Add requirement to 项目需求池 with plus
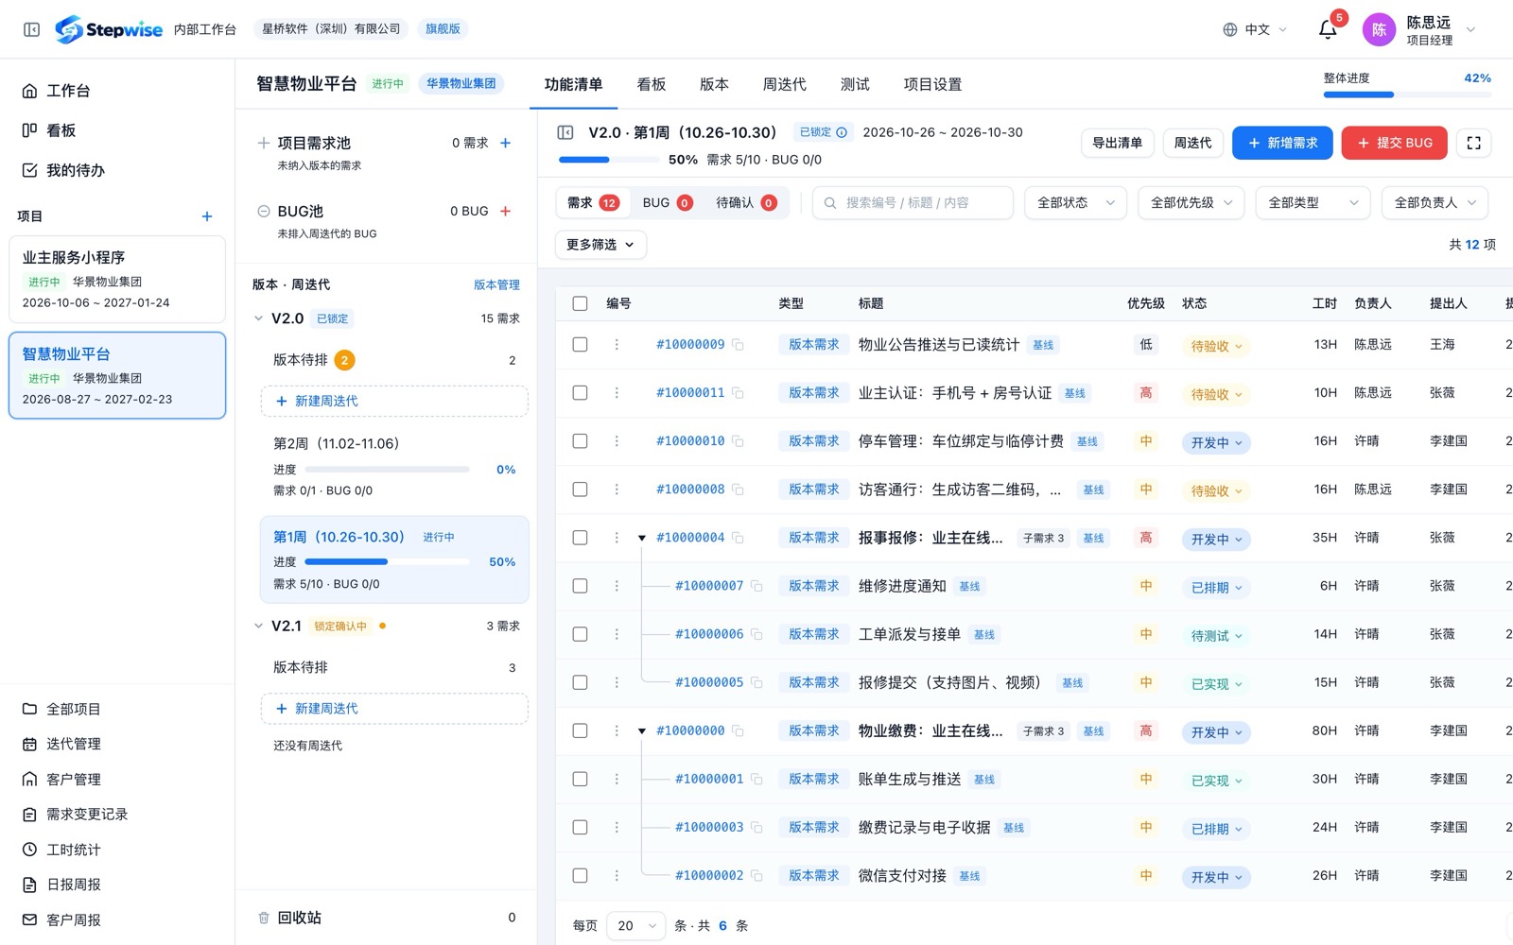Screen dimensions: 1513x945 pyautogui.click(x=505, y=143)
